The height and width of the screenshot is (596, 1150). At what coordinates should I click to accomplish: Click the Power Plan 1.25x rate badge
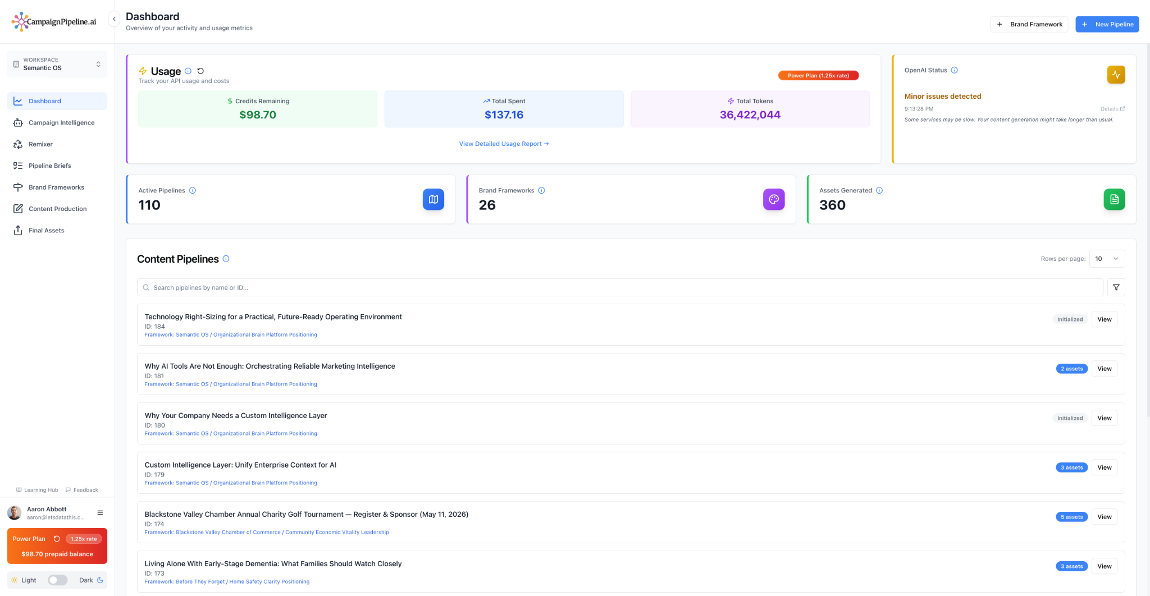[x=818, y=75]
